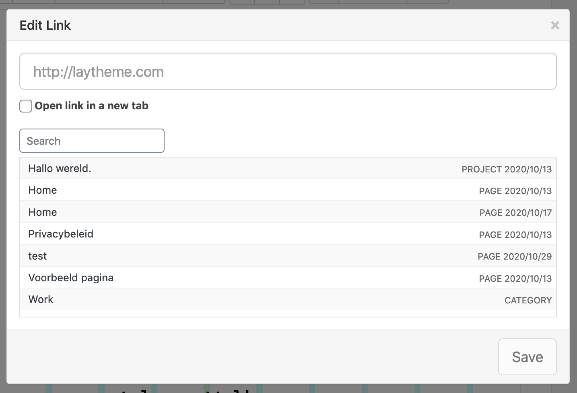The image size is (577, 393).
Task: Click the http://laytheme.com URL input field
Action: 288,72
